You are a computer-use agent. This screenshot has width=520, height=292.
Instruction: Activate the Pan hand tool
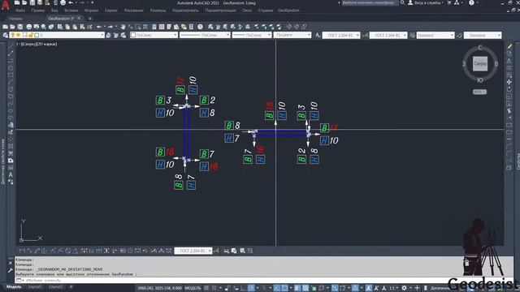(x=123, y=27)
